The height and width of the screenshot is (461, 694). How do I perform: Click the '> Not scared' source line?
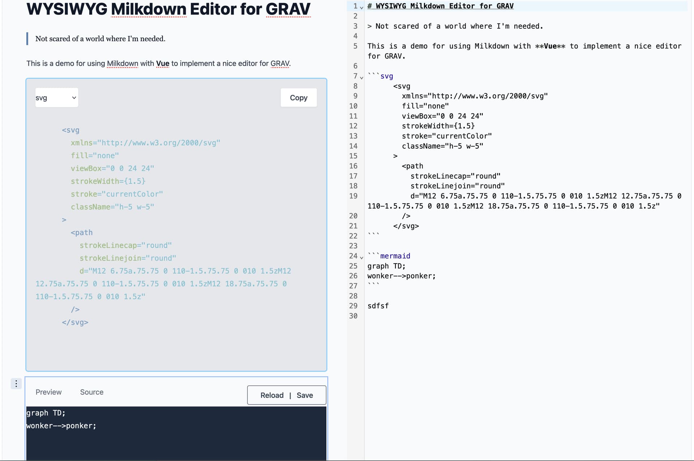point(455,26)
